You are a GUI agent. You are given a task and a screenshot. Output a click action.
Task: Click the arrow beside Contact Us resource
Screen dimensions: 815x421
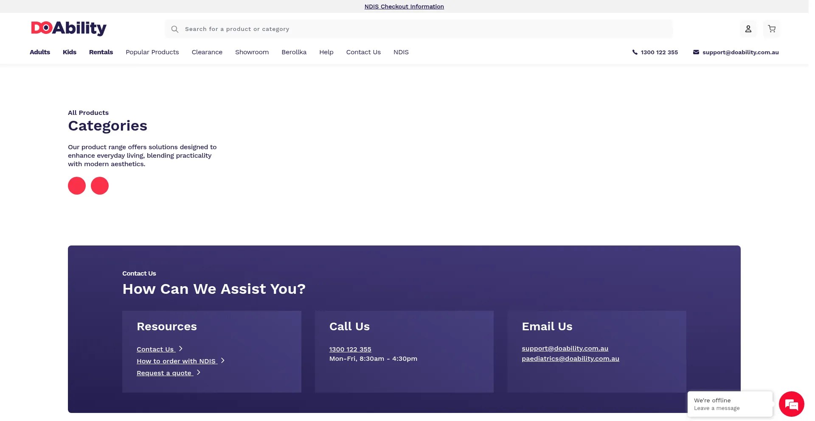(180, 349)
